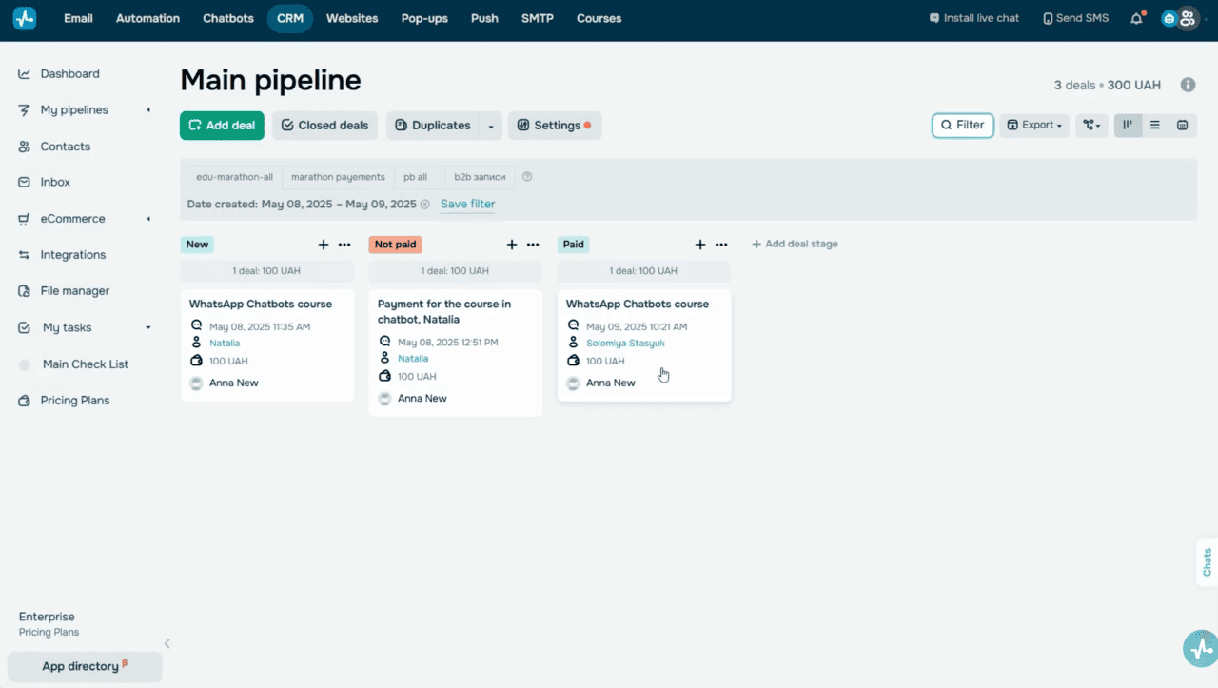
Task: Select the CRM top tab
Action: [x=290, y=18]
